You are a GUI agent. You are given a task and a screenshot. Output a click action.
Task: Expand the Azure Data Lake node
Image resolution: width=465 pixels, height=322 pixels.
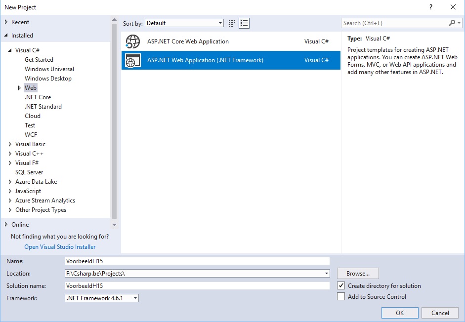pyautogui.click(x=10, y=182)
